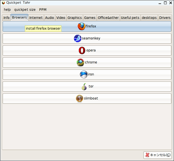Open the Audio tab
The height and width of the screenshot is (161, 174).
tap(50, 18)
